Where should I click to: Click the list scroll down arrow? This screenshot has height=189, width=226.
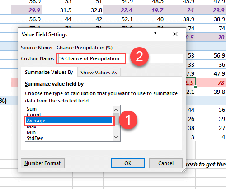(x=116, y=137)
